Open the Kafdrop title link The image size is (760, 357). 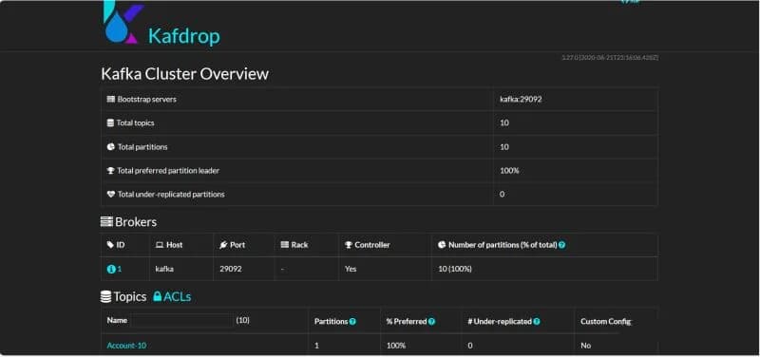tap(183, 36)
